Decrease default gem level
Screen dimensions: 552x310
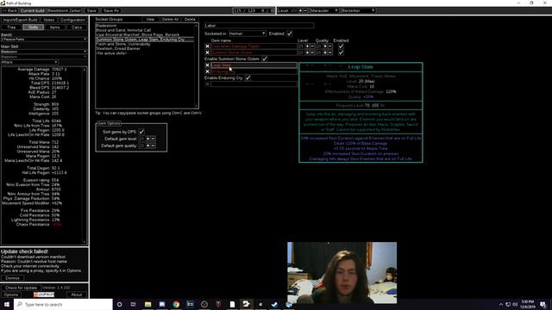154,139
